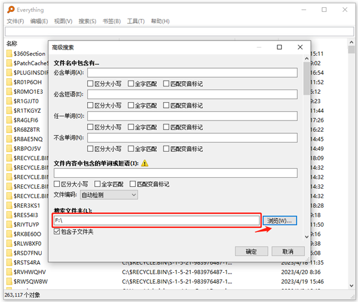Open the 编辑(E) menu
The height and width of the screenshot is (302, 358).
click(39, 21)
